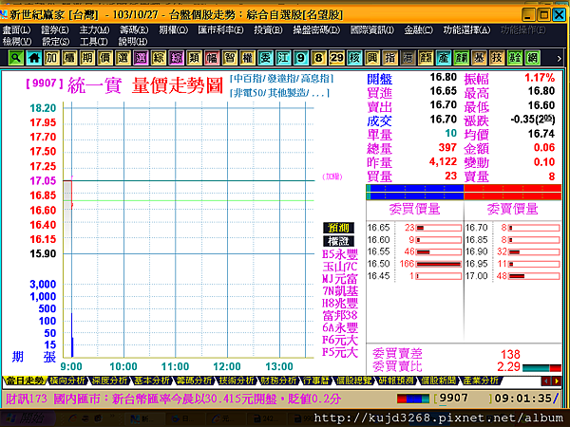Click the red 幅 toolbar icon
Viewport: 570px width, 427px height.
point(212,58)
